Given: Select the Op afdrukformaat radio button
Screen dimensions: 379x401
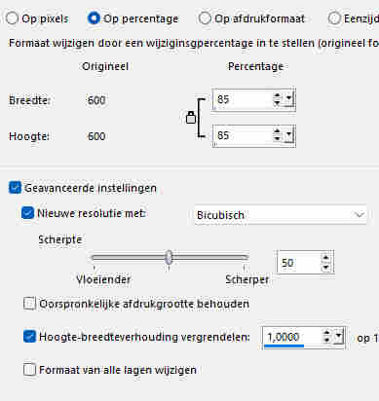Looking at the screenshot, I should pyautogui.click(x=205, y=18).
